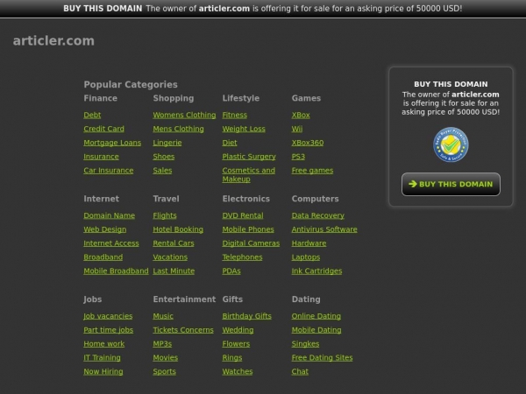Select the Weight Loss link
Image resolution: width=526 pixels, height=394 pixels.
[244, 129]
